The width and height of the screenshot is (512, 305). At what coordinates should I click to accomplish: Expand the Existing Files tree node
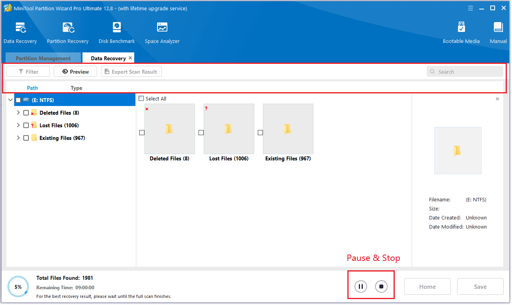18,138
